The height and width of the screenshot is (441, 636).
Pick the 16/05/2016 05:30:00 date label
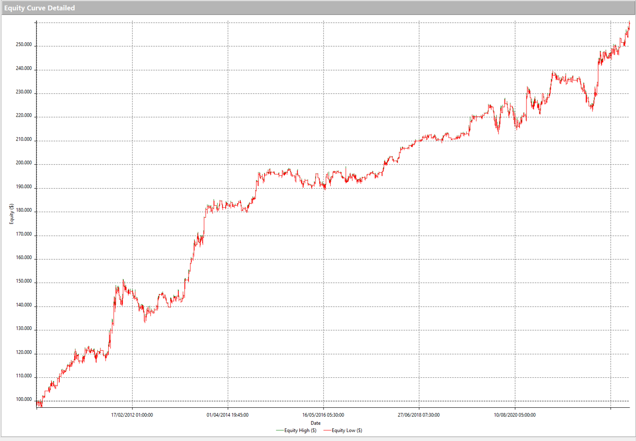coord(323,415)
